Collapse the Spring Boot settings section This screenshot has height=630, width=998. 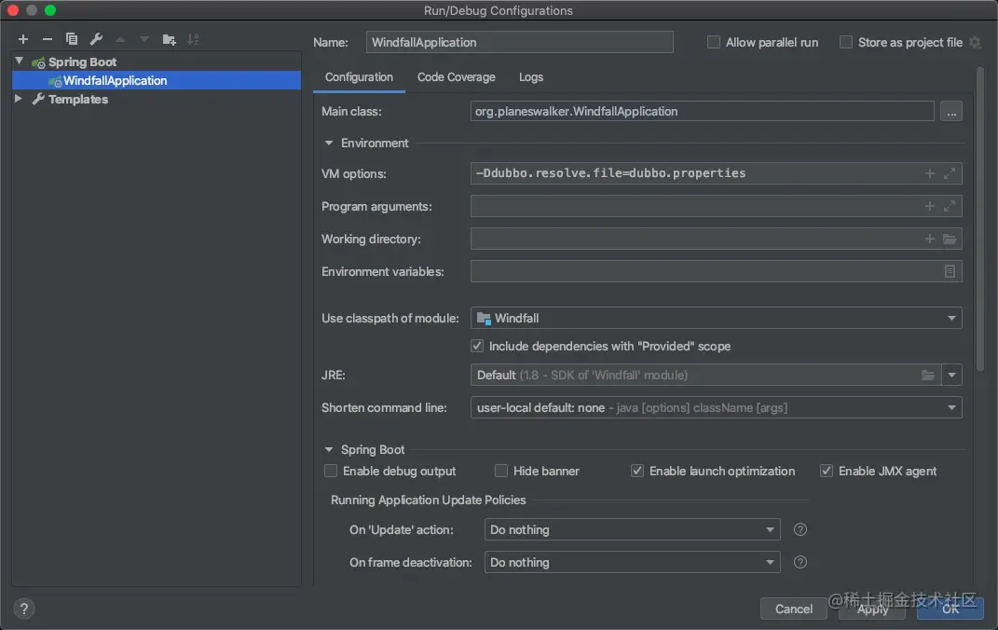pos(328,449)
